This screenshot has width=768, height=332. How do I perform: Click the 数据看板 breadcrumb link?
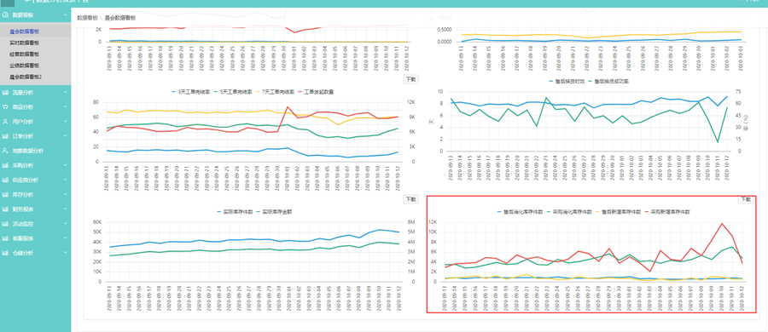87,18
